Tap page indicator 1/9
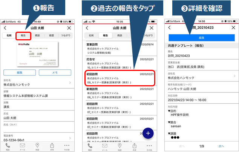239x152 pixels. click(x=202, y=146)
